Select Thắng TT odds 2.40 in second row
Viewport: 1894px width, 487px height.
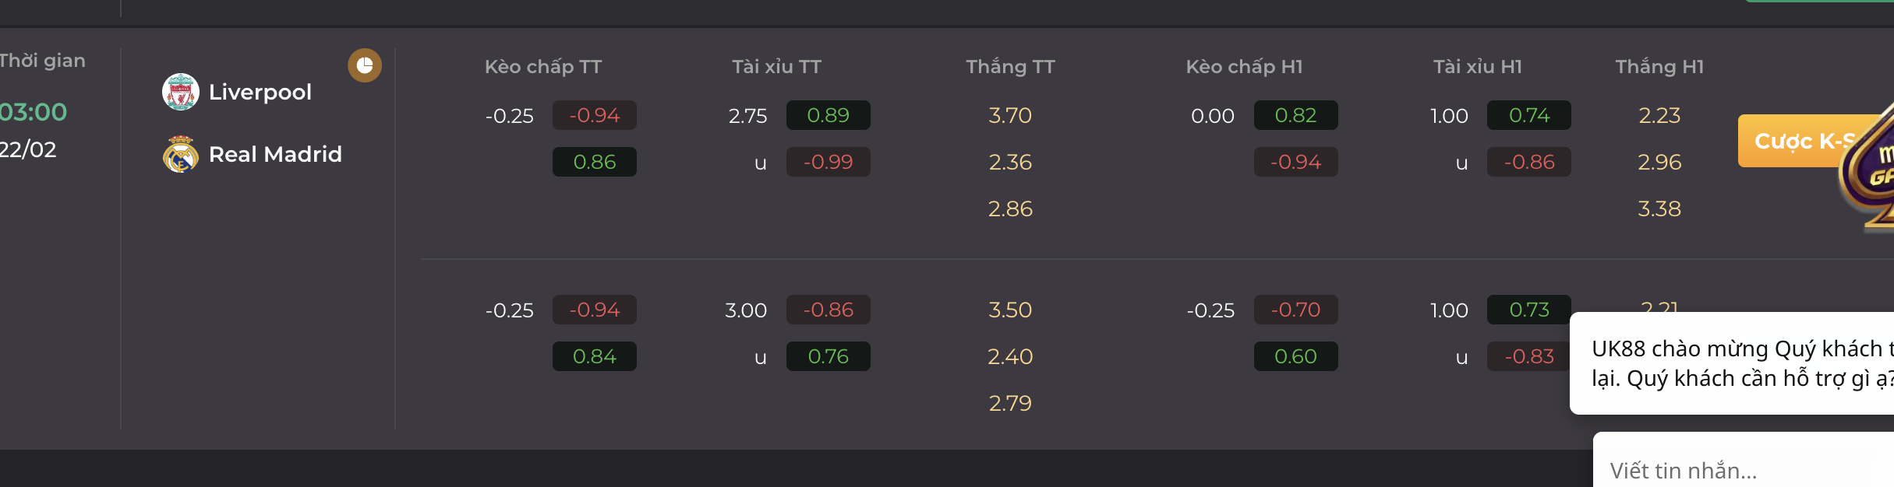[1010, 356]
